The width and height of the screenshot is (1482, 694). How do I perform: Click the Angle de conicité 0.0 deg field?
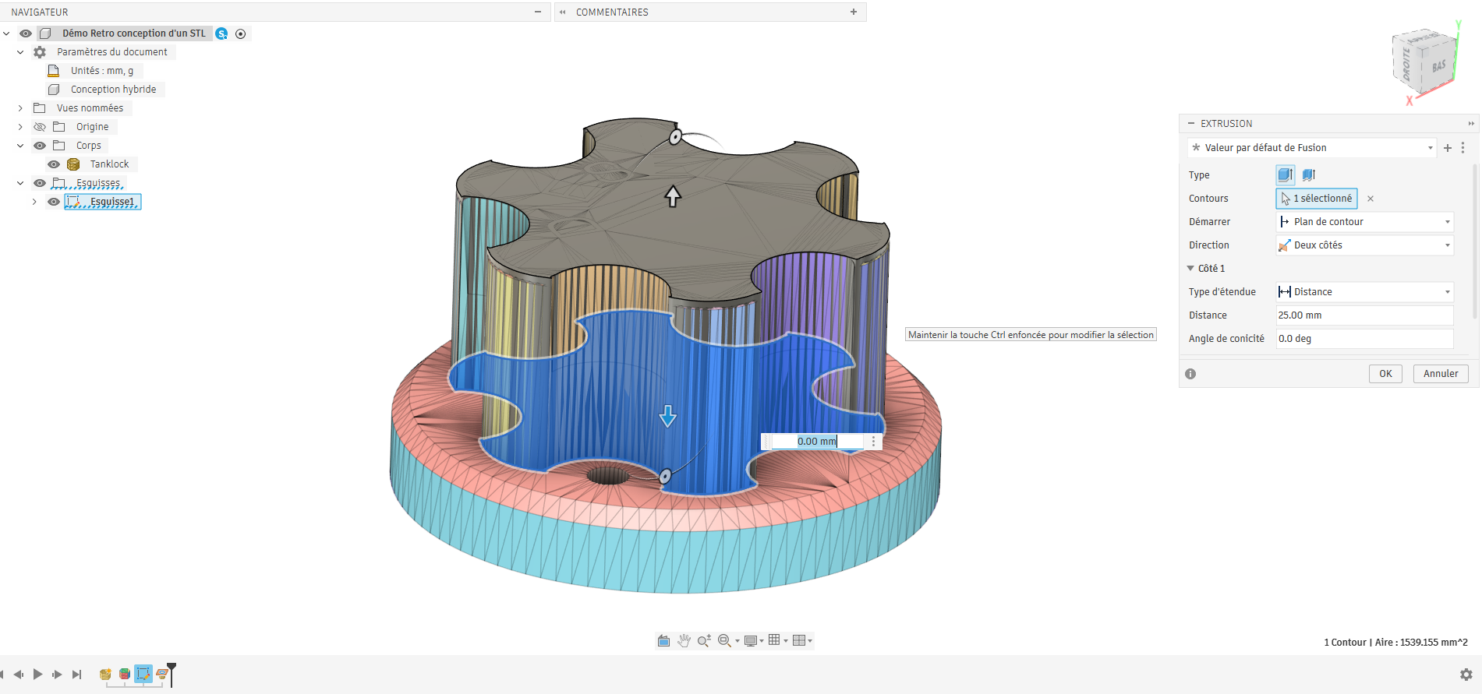click(1364, 339)
